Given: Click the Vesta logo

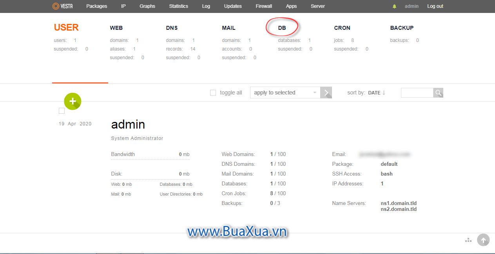Looking at the screenshot, I should click(x=62, y=6).
